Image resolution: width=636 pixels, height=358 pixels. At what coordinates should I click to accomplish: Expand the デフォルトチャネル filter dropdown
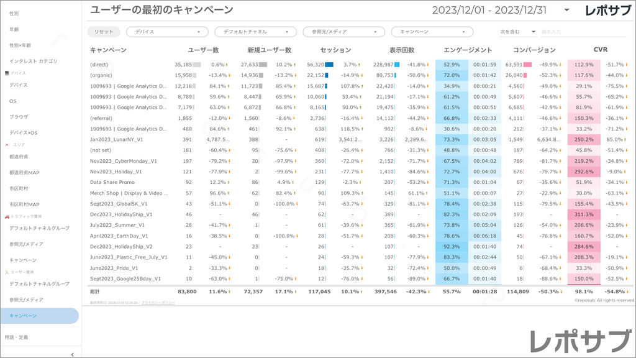[255, 32]
